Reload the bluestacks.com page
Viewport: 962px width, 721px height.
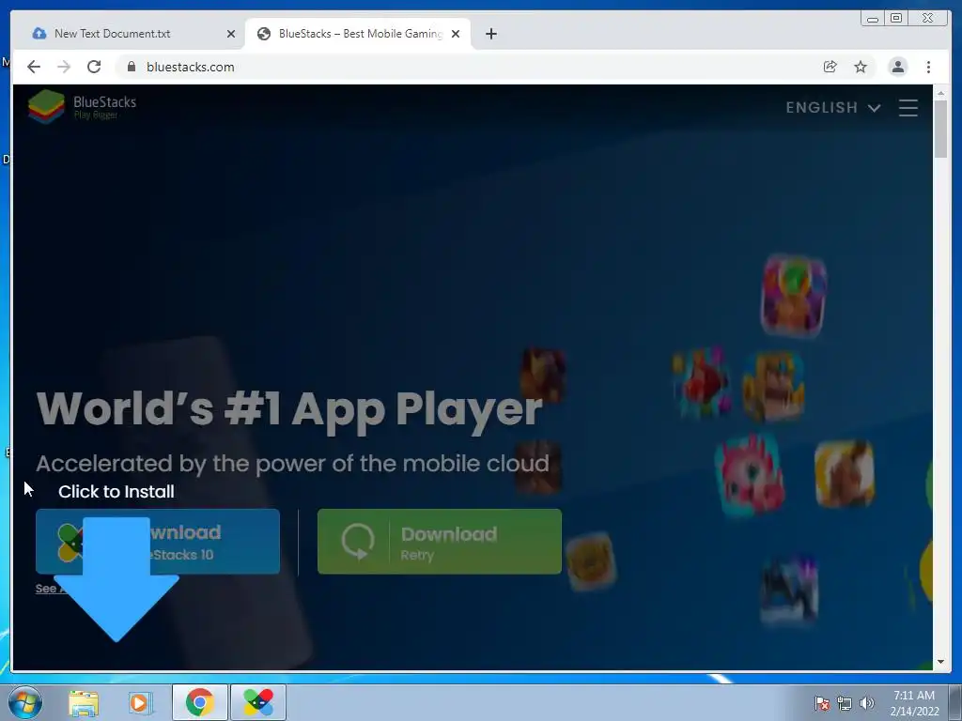point(94,67)
